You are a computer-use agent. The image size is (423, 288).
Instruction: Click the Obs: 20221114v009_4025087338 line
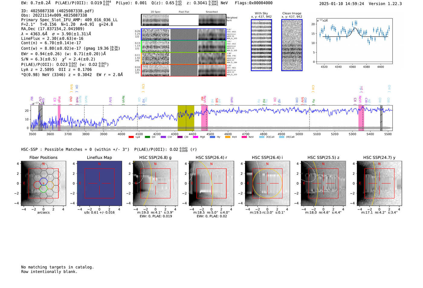[x=54, y=15]
